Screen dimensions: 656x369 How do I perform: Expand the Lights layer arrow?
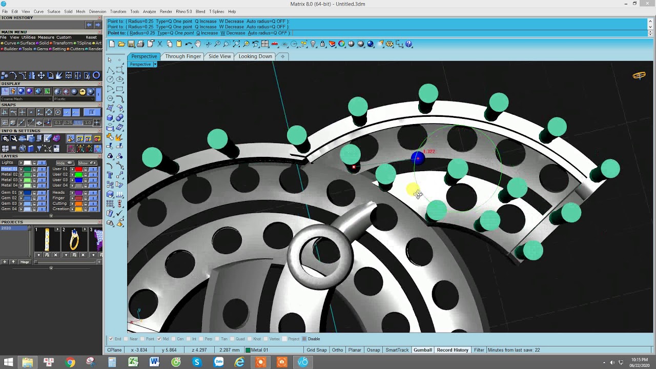pos(21,162)
